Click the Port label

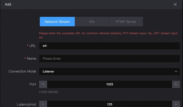click(33, 84)
